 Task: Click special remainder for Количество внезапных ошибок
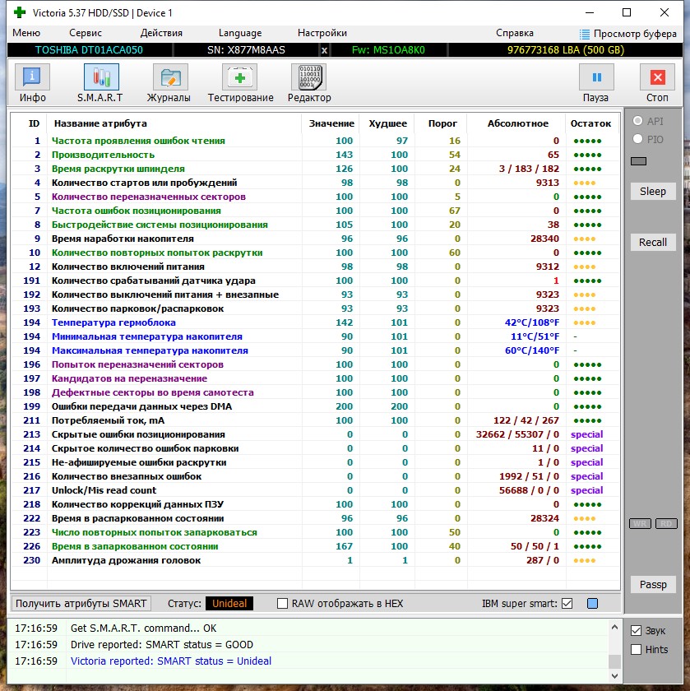pyautogui.click(x=586, y=476)
